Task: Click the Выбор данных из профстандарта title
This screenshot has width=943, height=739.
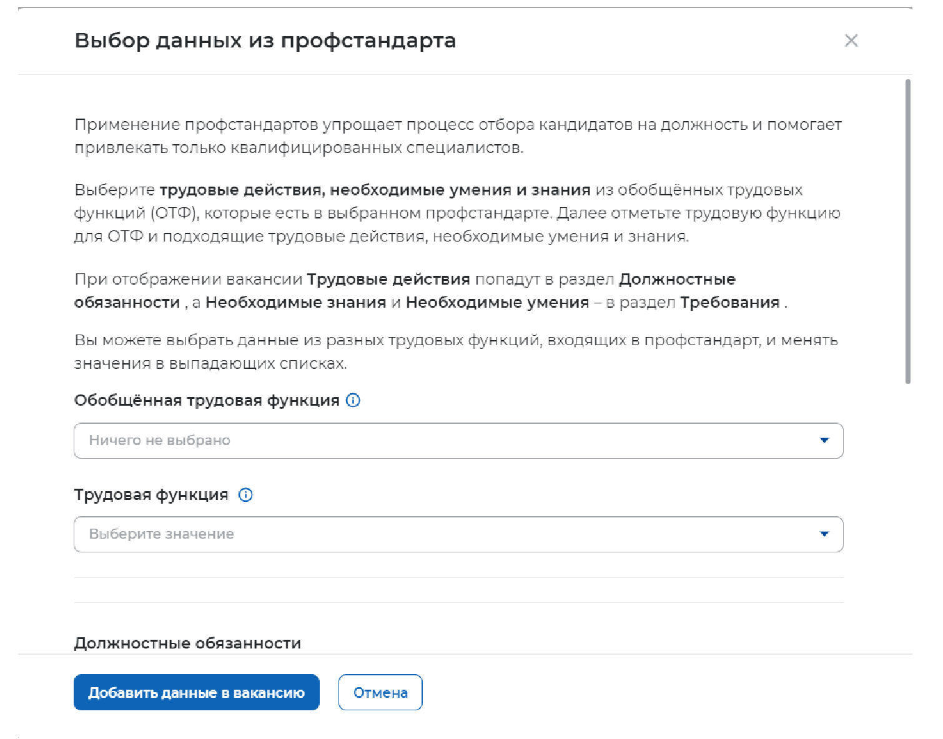Action: [265, 41]
